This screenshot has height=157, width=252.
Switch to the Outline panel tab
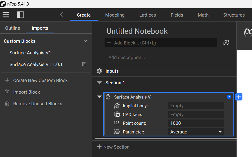pyautogui.click(x=12, y=28)
